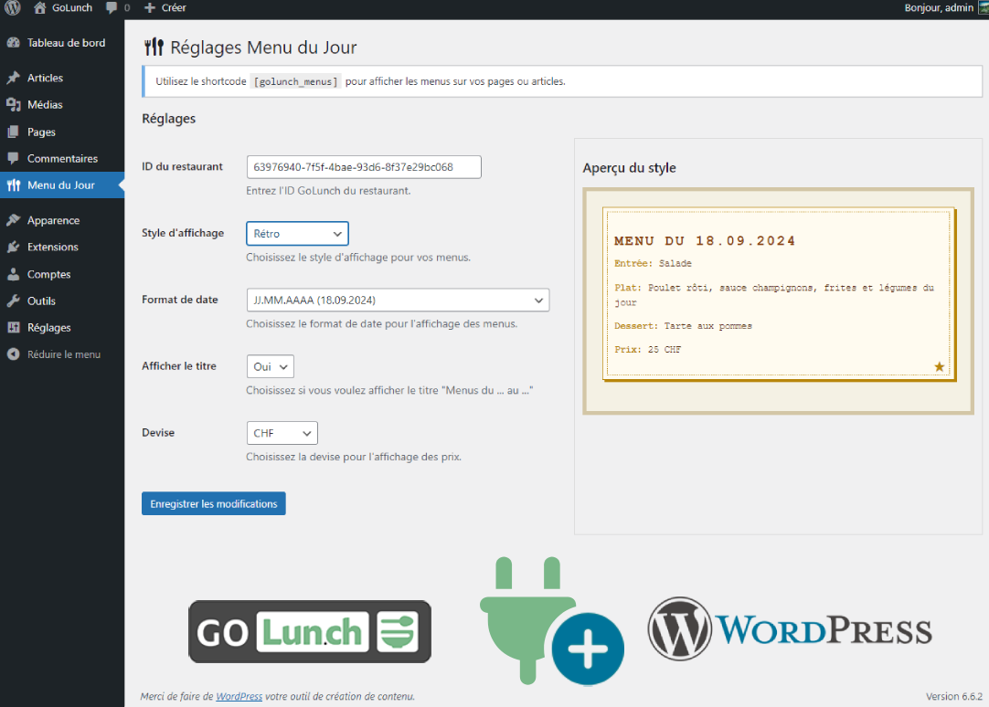This screenshot has width=989, height=707.
Task: Open the Devise dropdown showing CHF
Action: pyautogui.click(x=282, y=433)
